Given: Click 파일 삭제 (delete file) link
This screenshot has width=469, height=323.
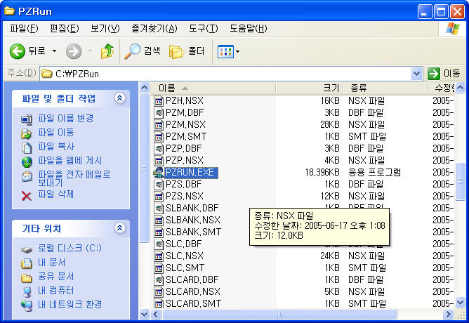Looking at the screenshot, I should (55, 195).
